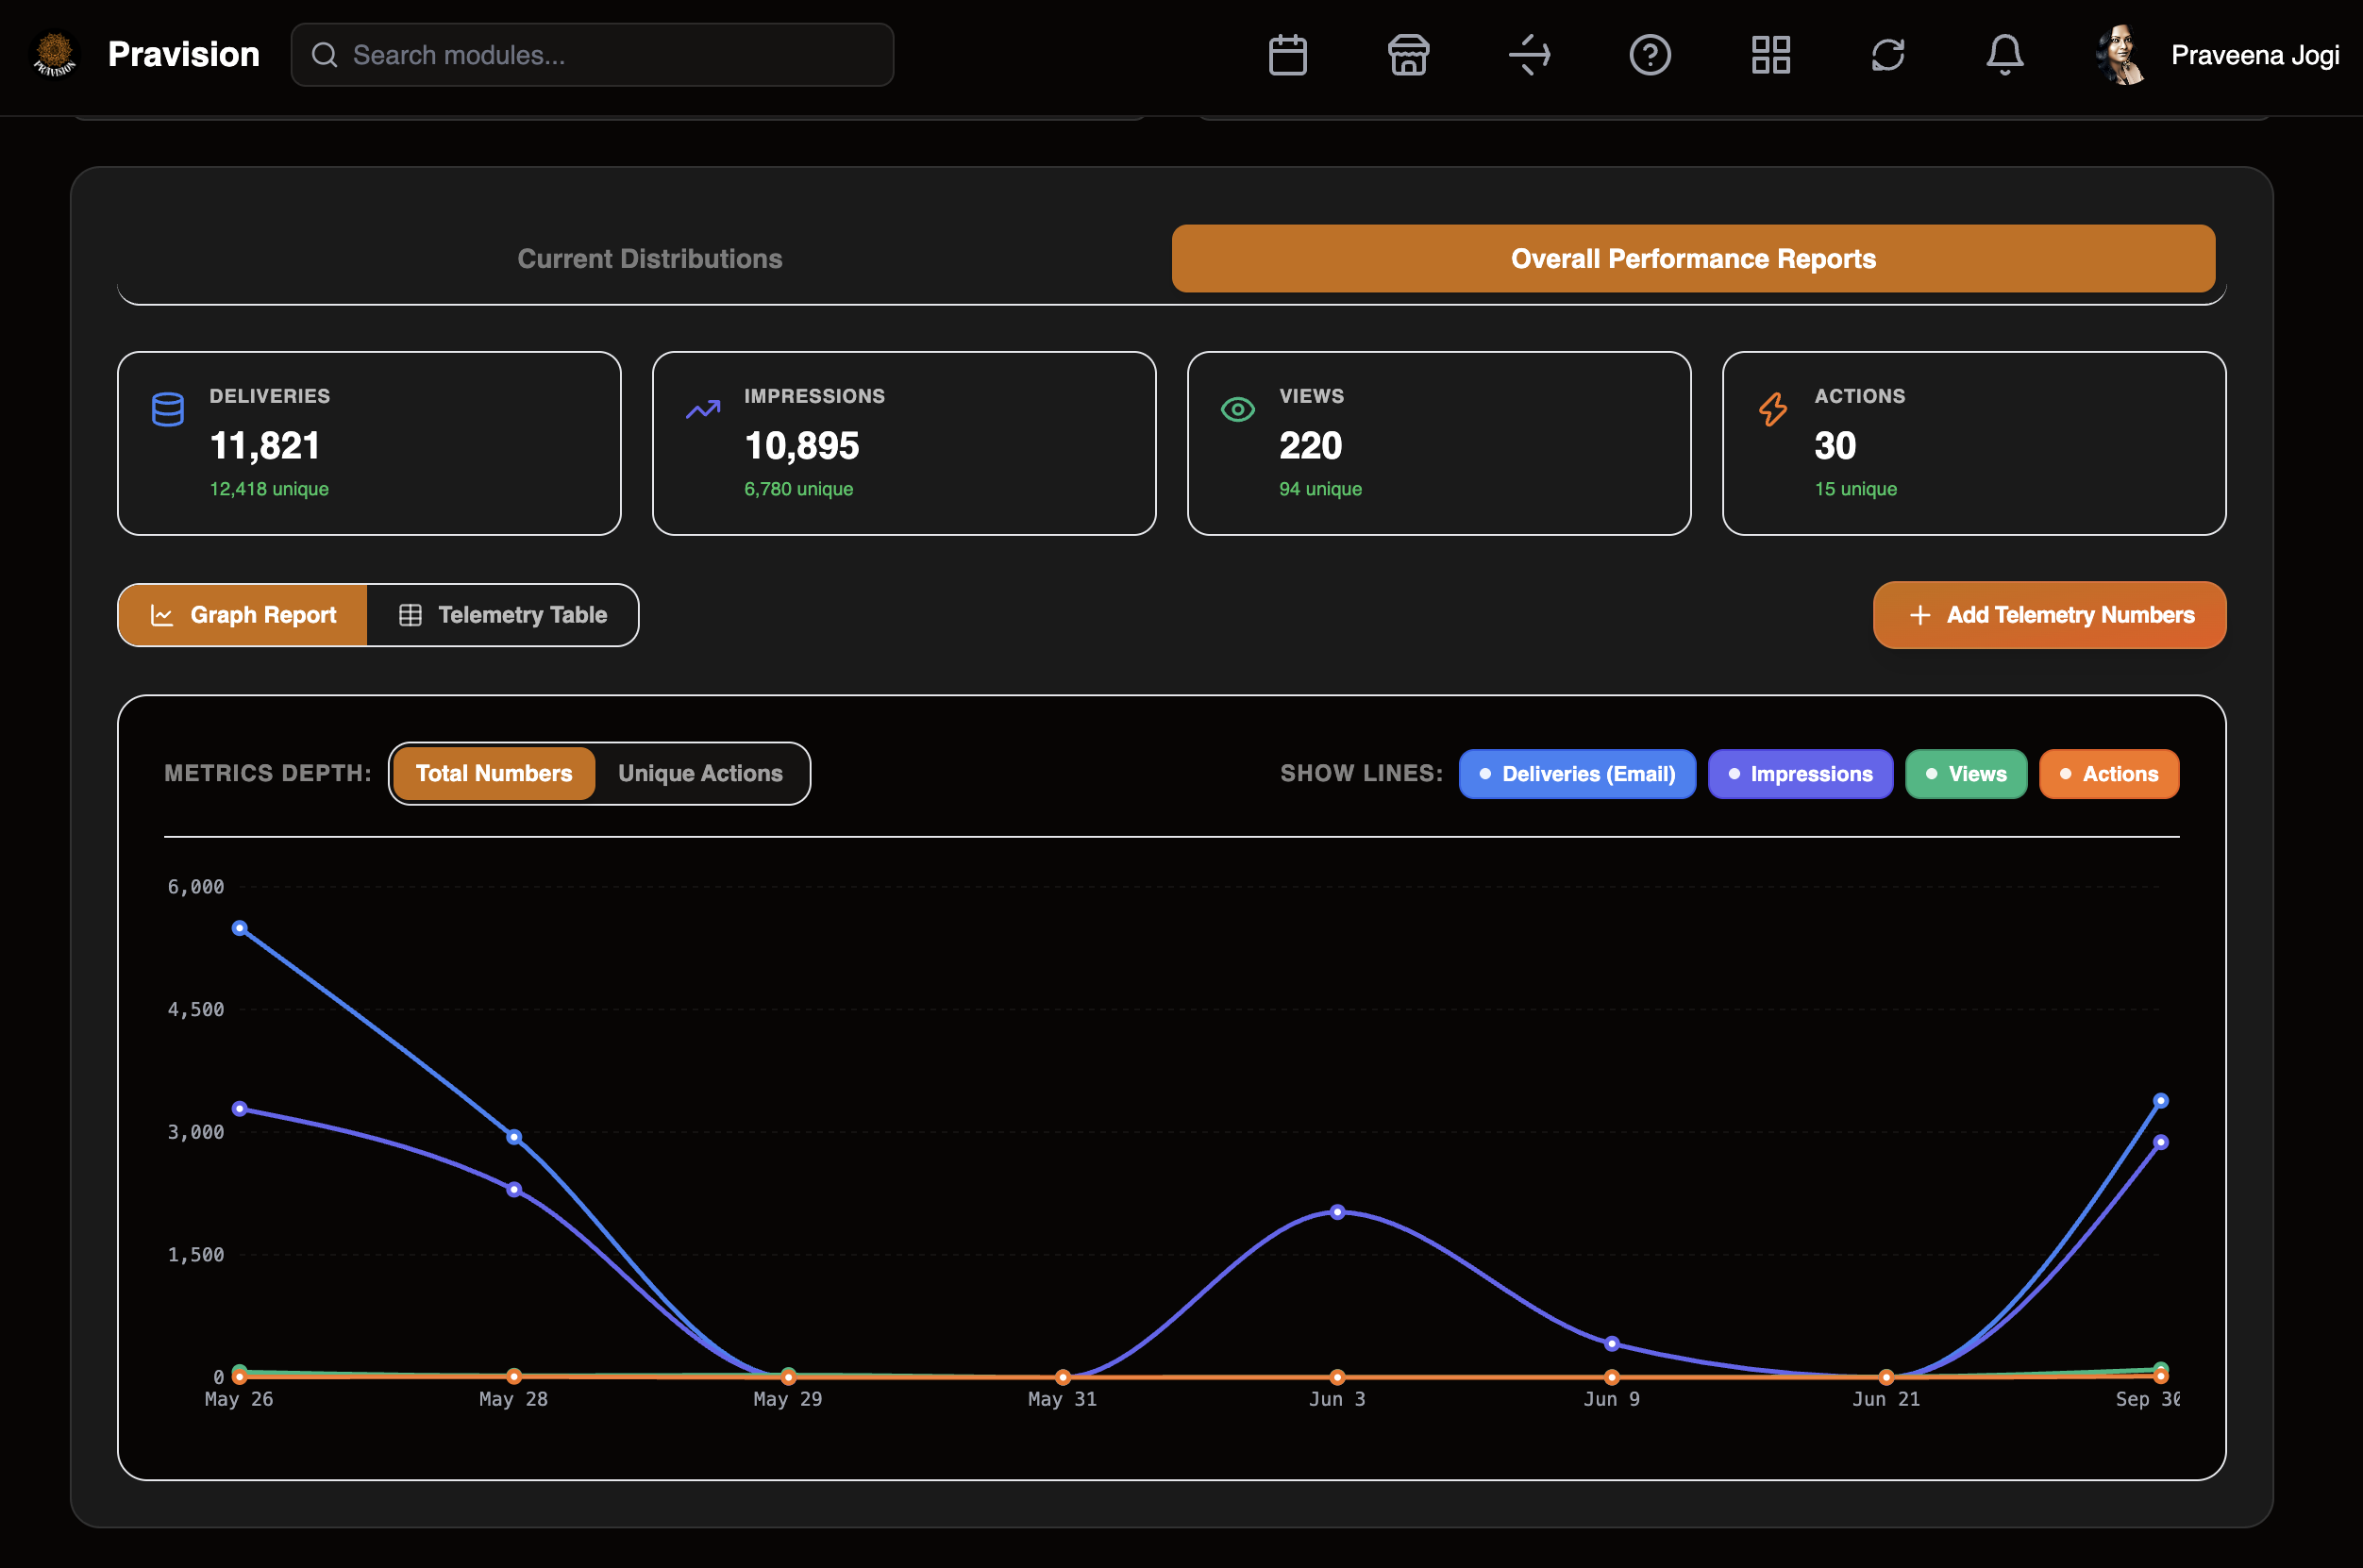Click the swap arrows icon in header
The width and height of the screenshot is (2363, 1568).
click(x=1529, y=55)
